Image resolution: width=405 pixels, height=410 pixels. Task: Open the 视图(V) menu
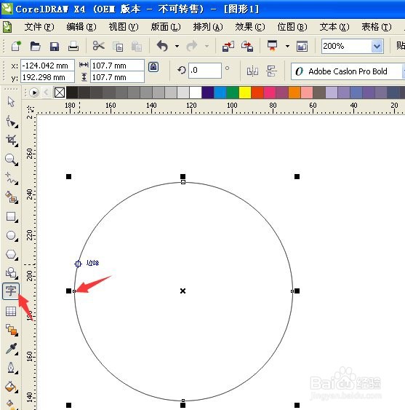click(124, 27)
